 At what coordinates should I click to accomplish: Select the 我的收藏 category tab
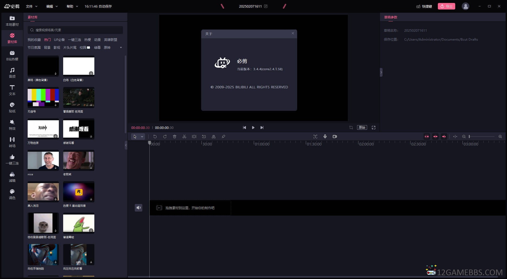34,40
